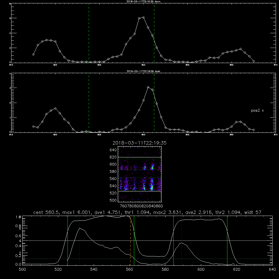Click the rightmost green vertical line in bottom plot
This screenshot has height=279, width=279.
[227, 240]
